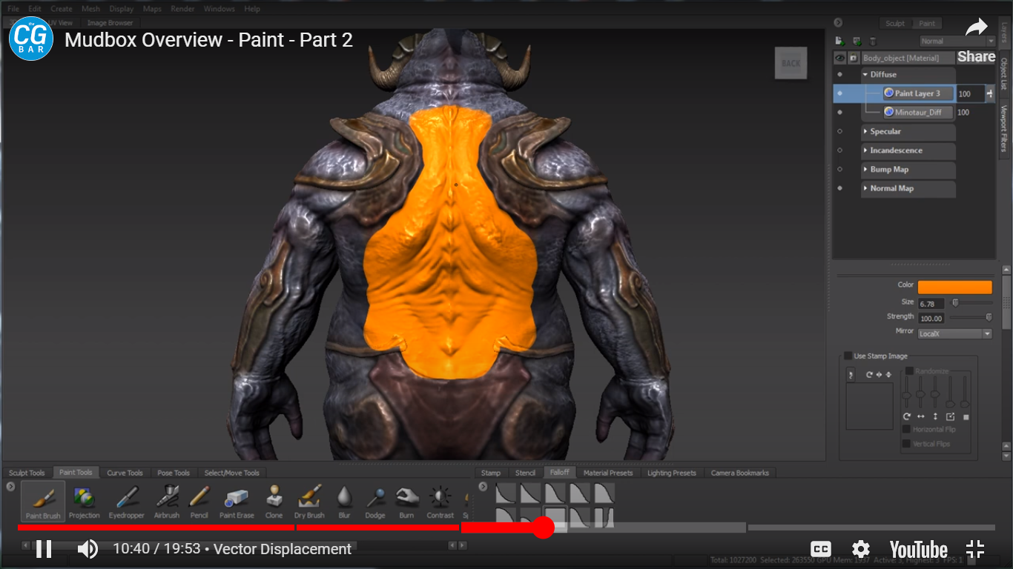
Task: Collapse the Diffuse channel group
Action: click(865, 75)
